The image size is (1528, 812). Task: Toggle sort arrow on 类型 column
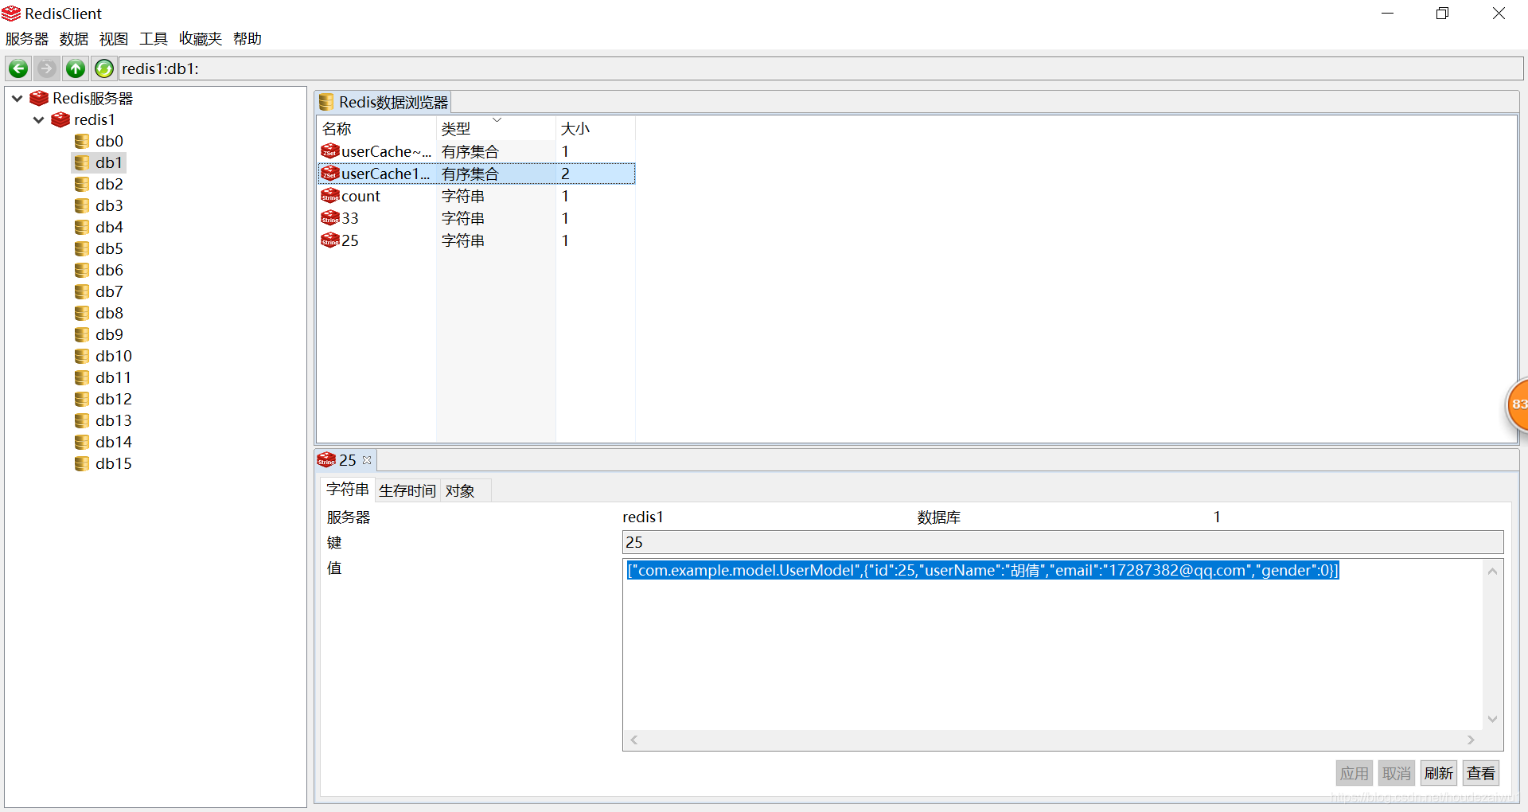pyautogui.click(x=497, y=120)
